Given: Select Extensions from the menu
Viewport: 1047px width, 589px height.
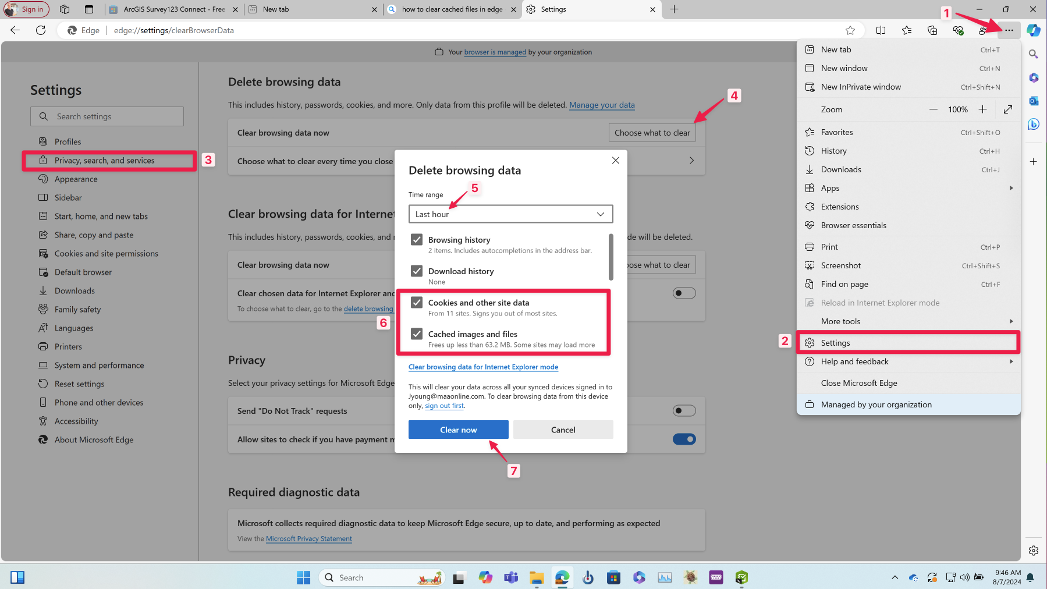Looking at the screenshot, I should 839,207.
